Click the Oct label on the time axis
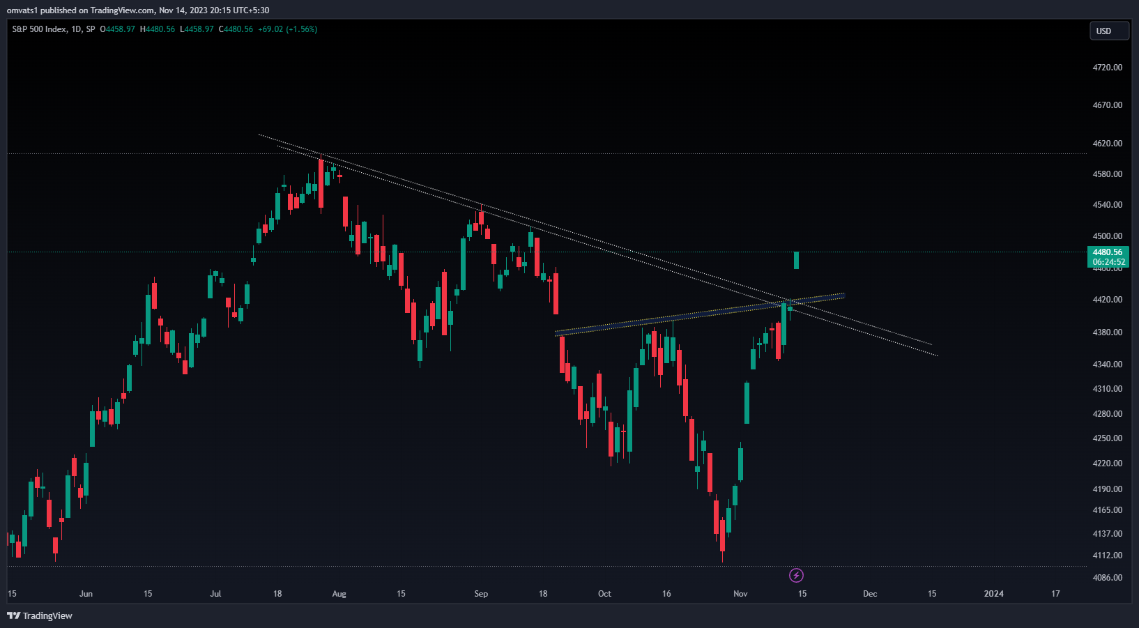The width and height of the screenshot is (1139, 628). (x=604, y=594)
